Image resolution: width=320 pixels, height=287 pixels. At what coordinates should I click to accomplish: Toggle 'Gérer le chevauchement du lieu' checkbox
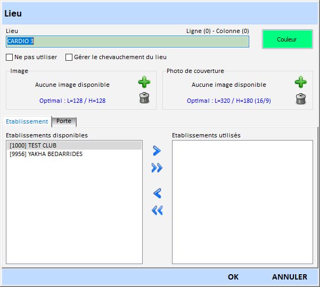coord(69,57)
